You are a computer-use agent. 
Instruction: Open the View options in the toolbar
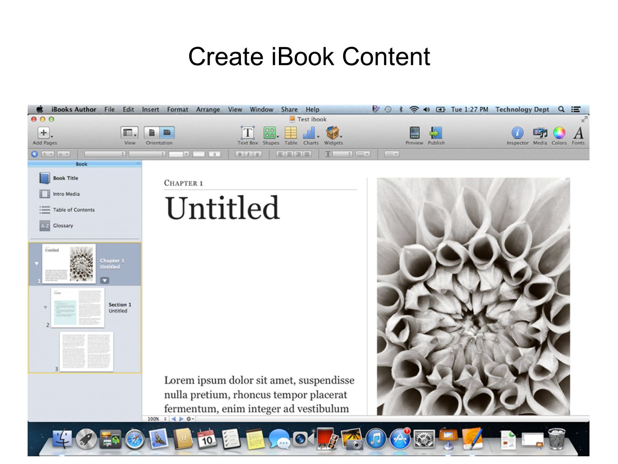click(x=129, y=133)
